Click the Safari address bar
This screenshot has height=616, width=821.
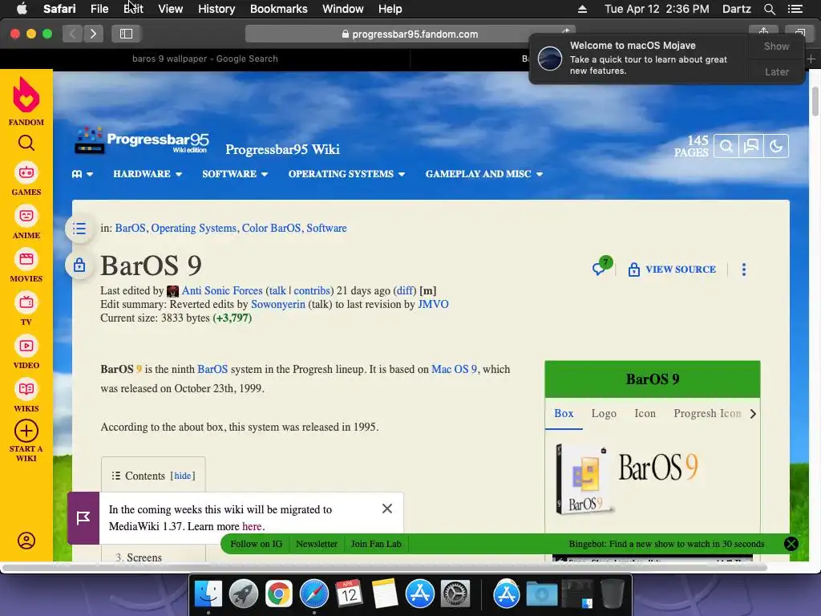[410, 34]
